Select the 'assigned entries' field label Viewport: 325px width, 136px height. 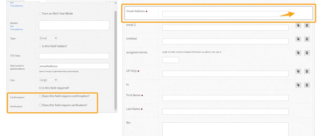pyautogui.click(x=137, y=52)
